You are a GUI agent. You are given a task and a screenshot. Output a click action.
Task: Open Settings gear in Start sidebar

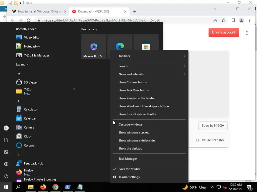[6, 164]
